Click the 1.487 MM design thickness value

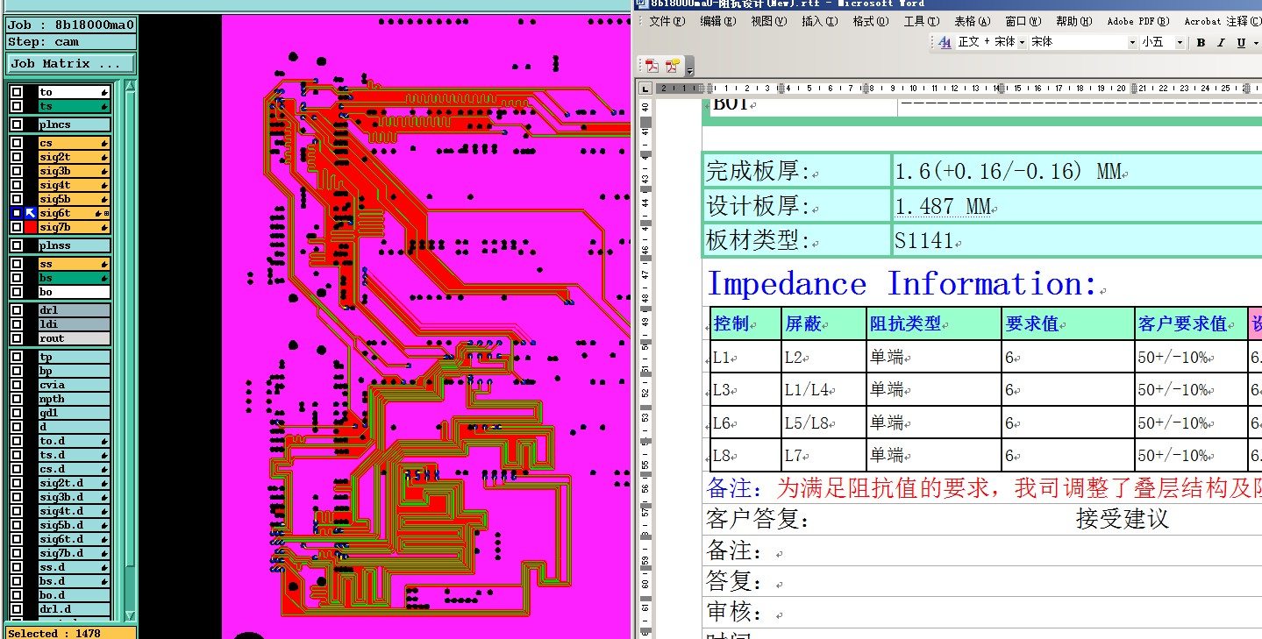click(943, 207)
